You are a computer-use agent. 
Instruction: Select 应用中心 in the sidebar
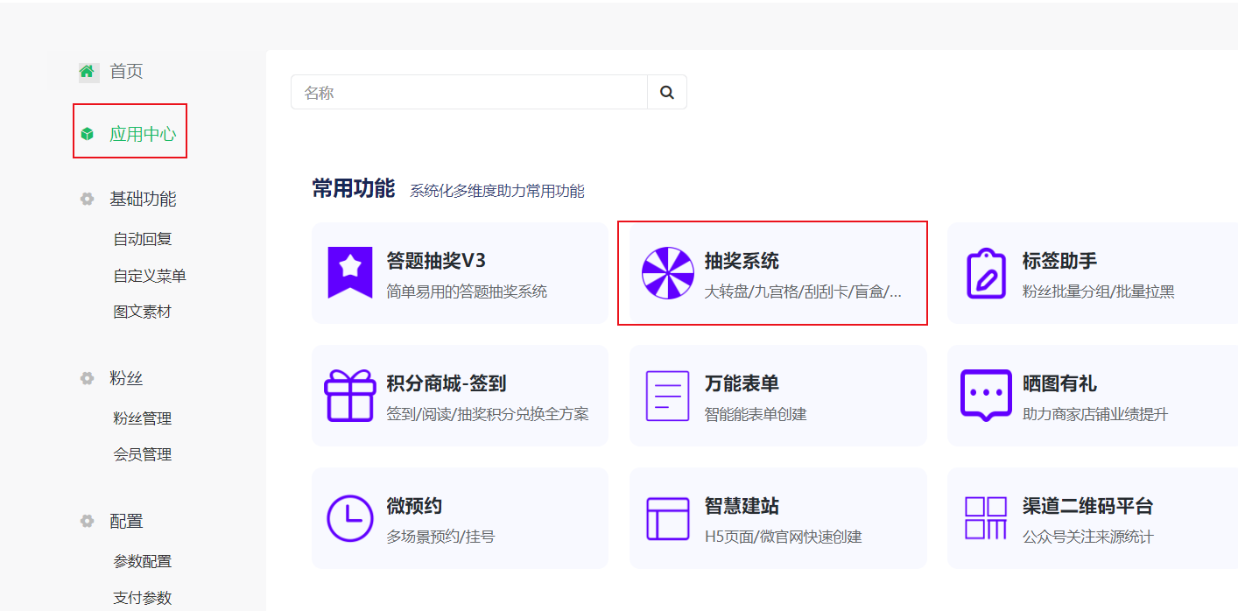point(142,134)
